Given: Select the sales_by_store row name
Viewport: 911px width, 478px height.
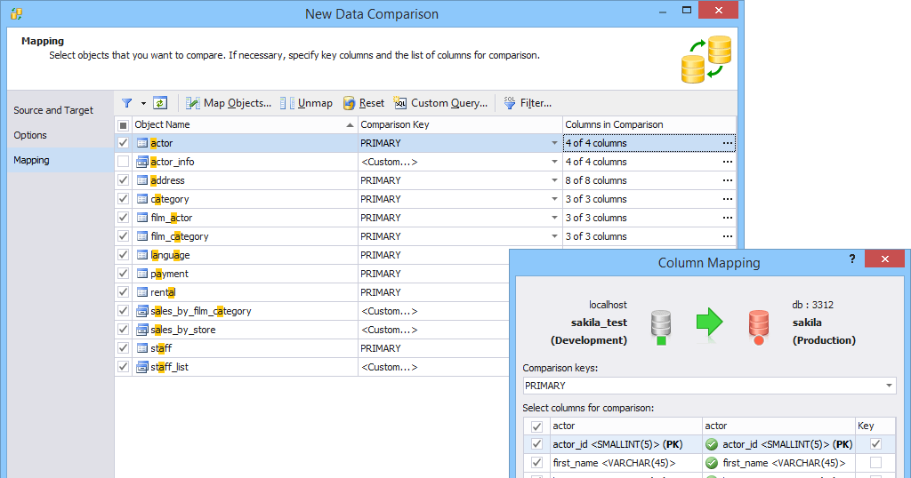Looking at the screenshot, I should 183,330.
